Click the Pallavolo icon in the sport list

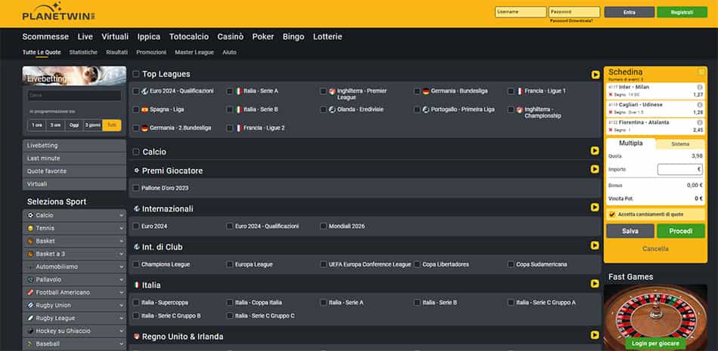31,279
